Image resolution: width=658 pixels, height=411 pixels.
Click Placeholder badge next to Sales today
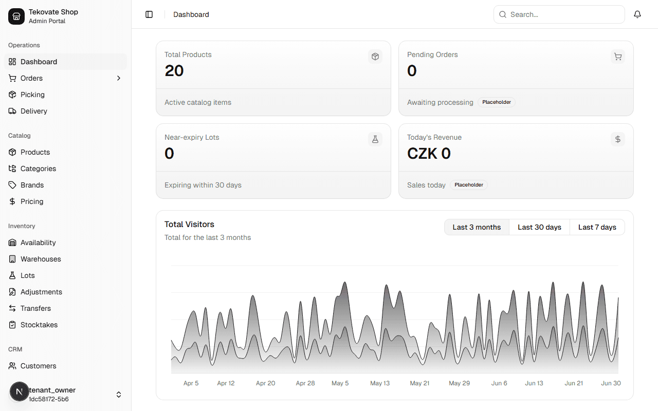click(469, 185)
